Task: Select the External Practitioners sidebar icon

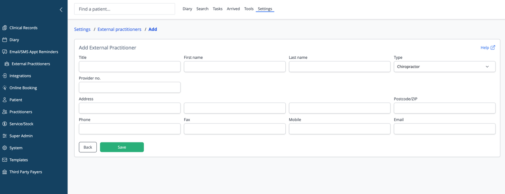Action: (7, 64)
